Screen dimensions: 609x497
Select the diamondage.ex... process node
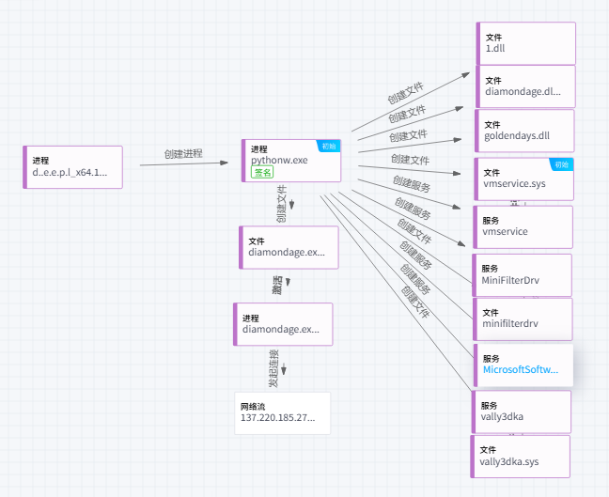pos(283,324)
